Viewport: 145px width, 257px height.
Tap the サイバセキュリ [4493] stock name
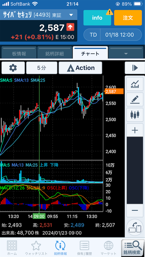(x=26, y=15)
